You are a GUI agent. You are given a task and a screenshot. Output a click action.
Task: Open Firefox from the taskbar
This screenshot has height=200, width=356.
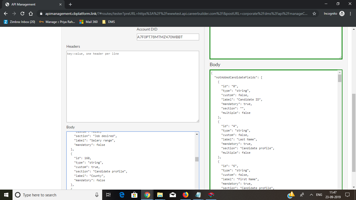[185, 195]
